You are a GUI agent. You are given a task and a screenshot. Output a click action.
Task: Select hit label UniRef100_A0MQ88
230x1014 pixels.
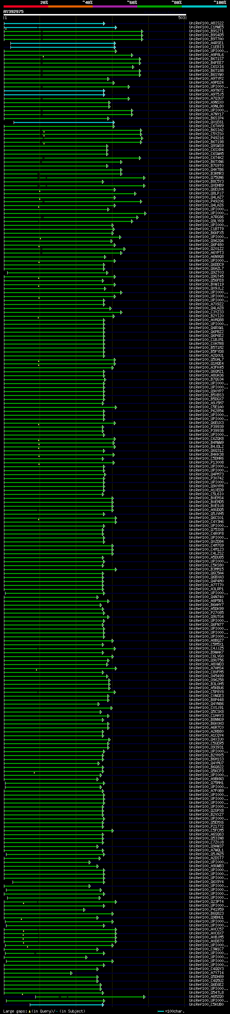coord(206,320)
